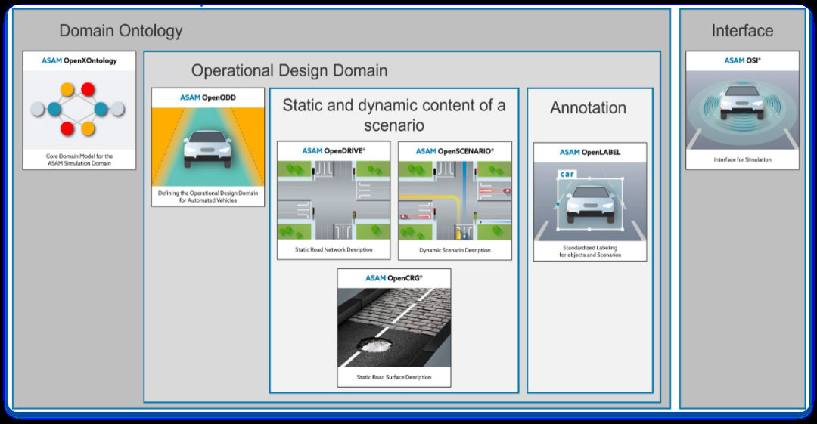Click 'Standardized Labeling for objects and Scenarios' caption
The height and width of the screenshot is (424, 817).
coord(590,252)
